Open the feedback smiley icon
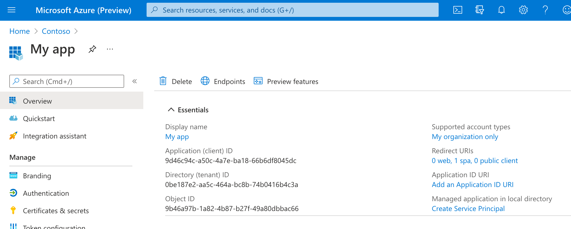 coord(567,10)
